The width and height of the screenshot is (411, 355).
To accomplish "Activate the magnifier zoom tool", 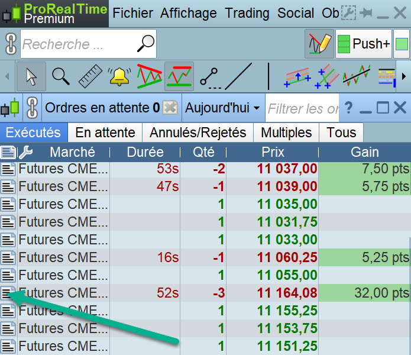I will click(x=61, y=76).
